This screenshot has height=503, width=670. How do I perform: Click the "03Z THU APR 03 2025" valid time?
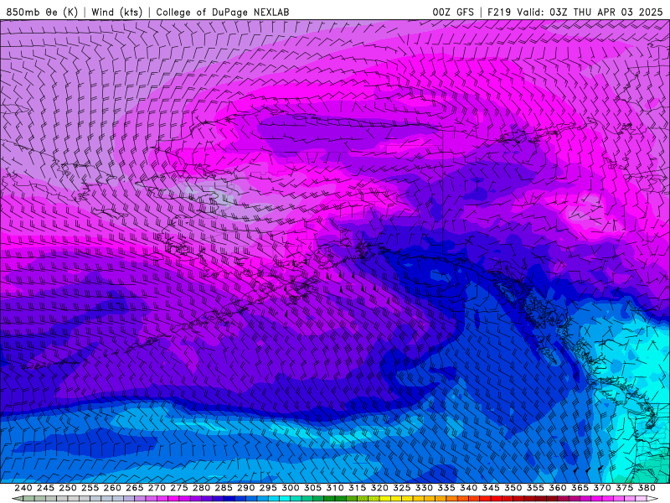[606, 12]
